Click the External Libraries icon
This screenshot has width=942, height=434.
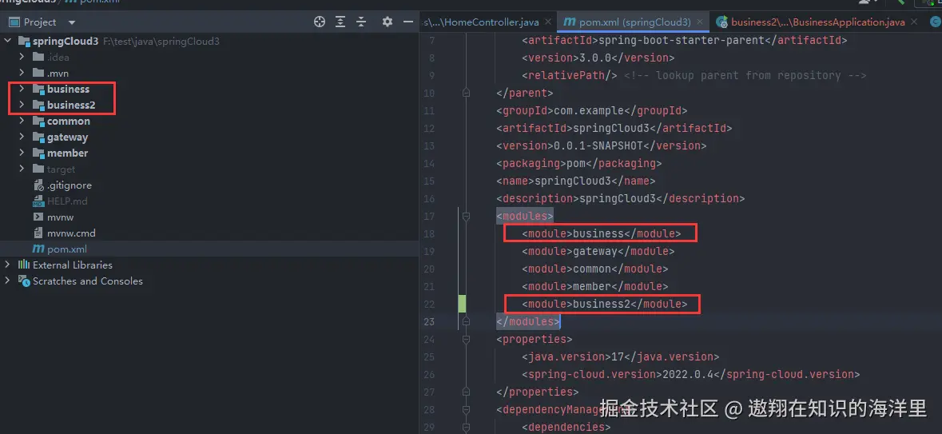point(24,265)
